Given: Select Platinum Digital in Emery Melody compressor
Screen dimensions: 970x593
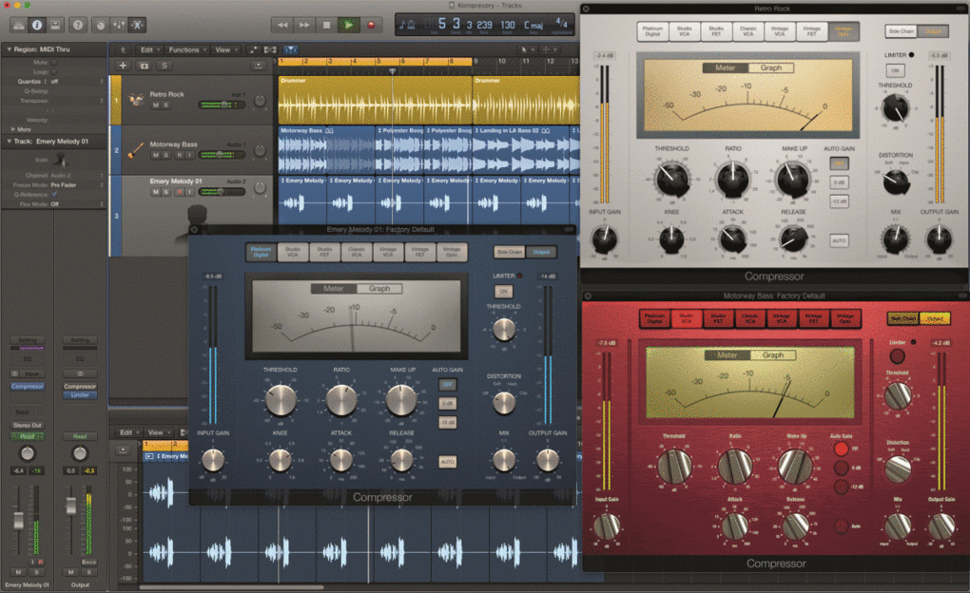Looking at the screenshot, I should (262, 252).
